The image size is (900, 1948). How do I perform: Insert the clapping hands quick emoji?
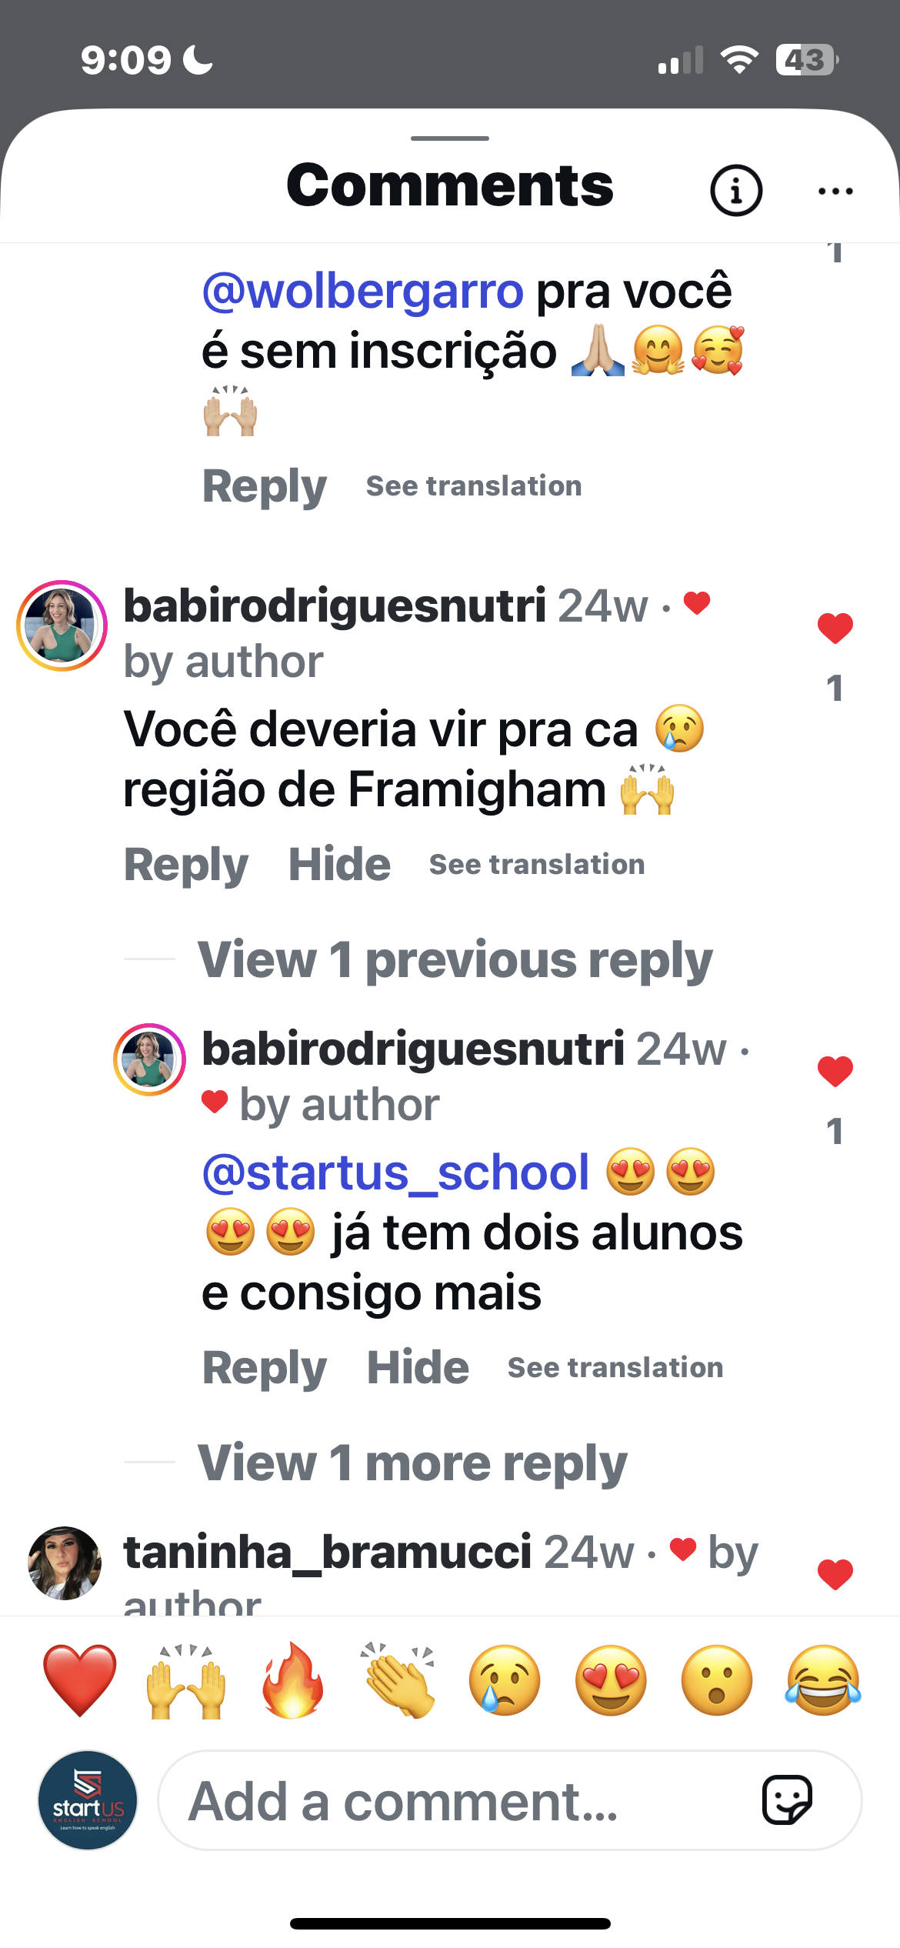pyautogui.click(x=398, y=1680)
